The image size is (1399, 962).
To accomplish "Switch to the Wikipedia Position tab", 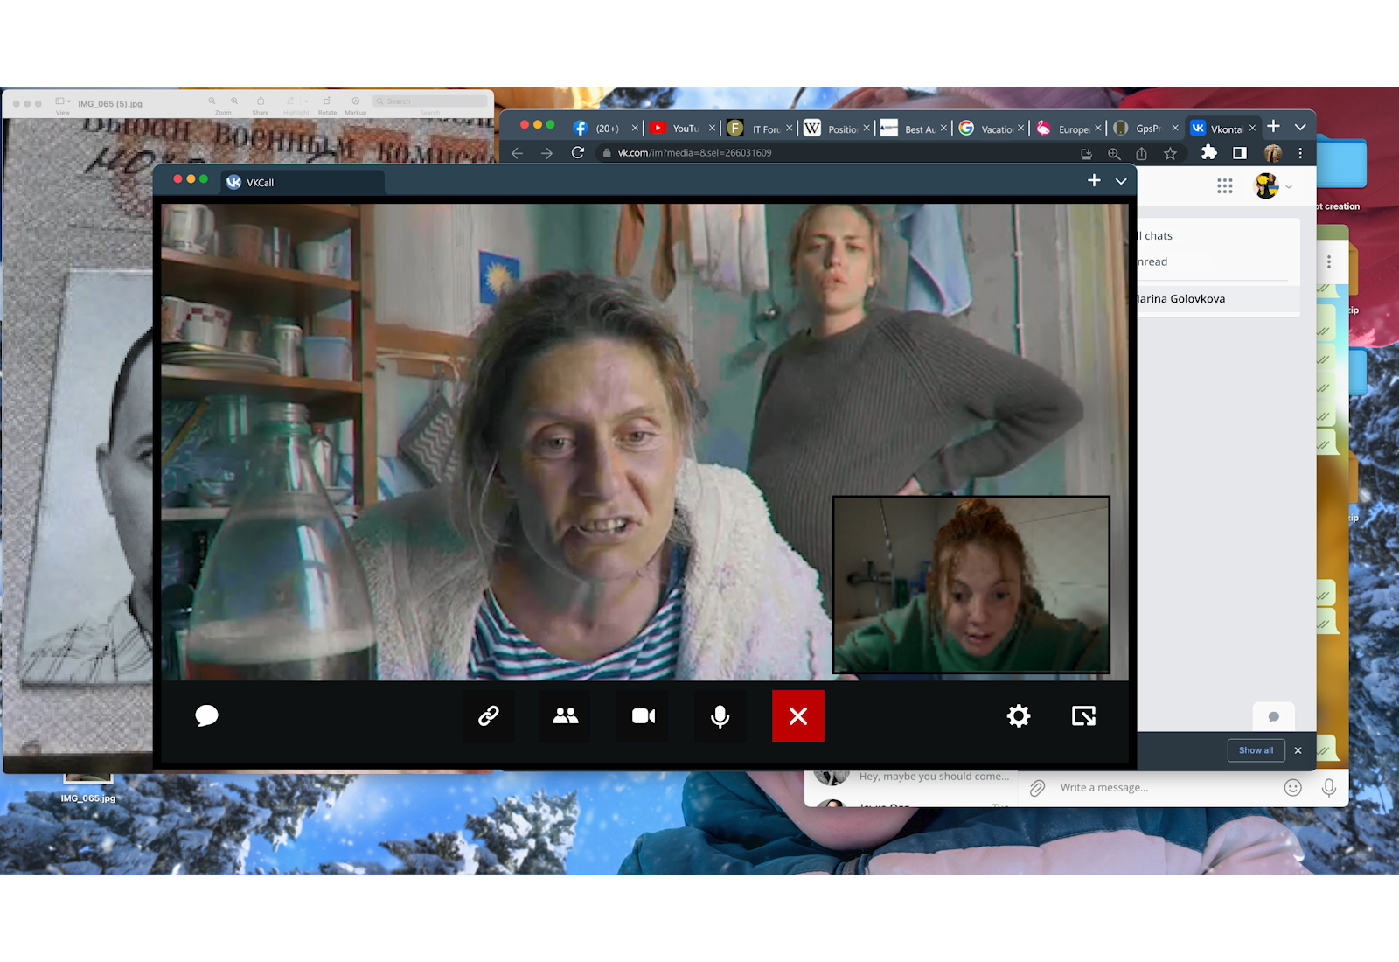I will coord(837,128).
